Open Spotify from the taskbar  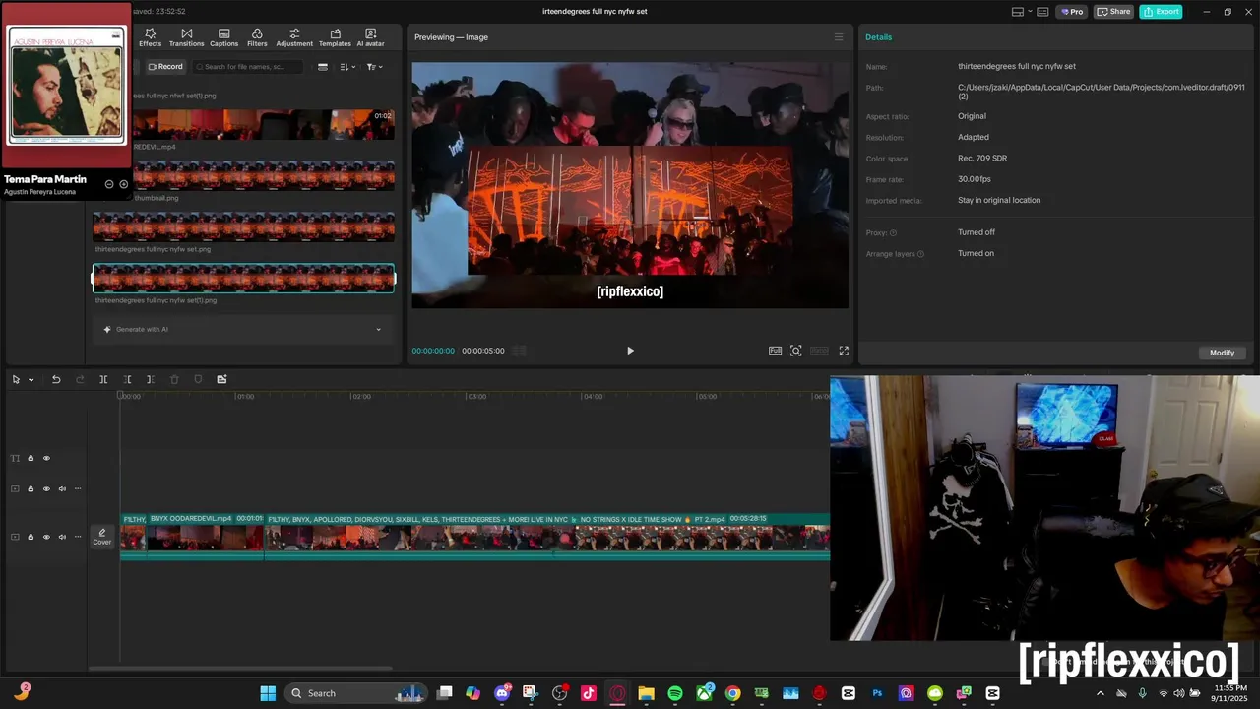[675, 693]
